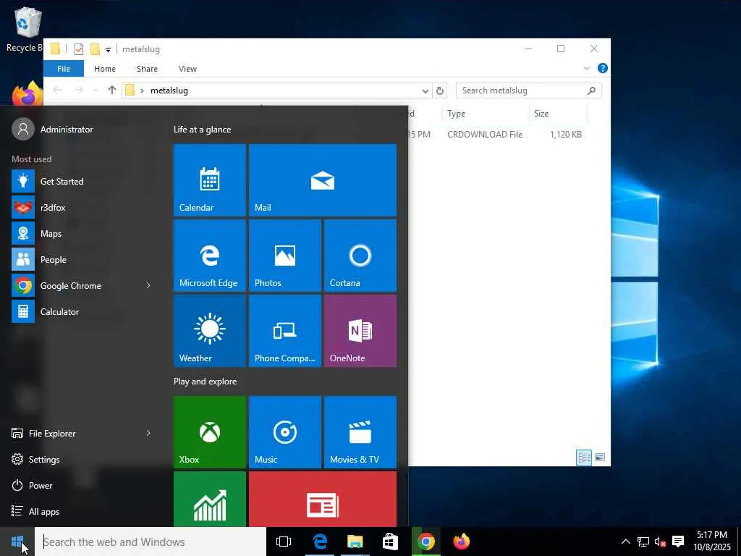The image size is (741, 556).
Task: Expand File Explorer jump list arrow
Action: tap(148, 433)
